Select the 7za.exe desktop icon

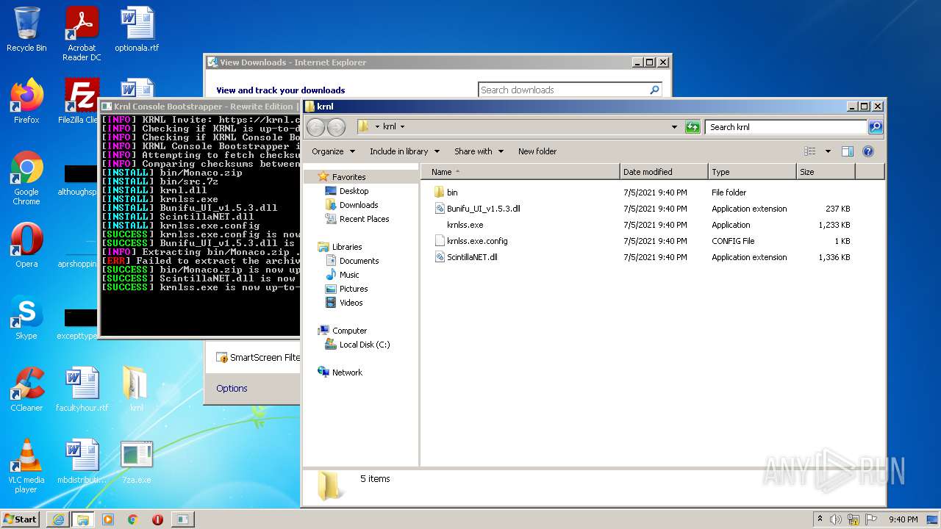(137, 461)
